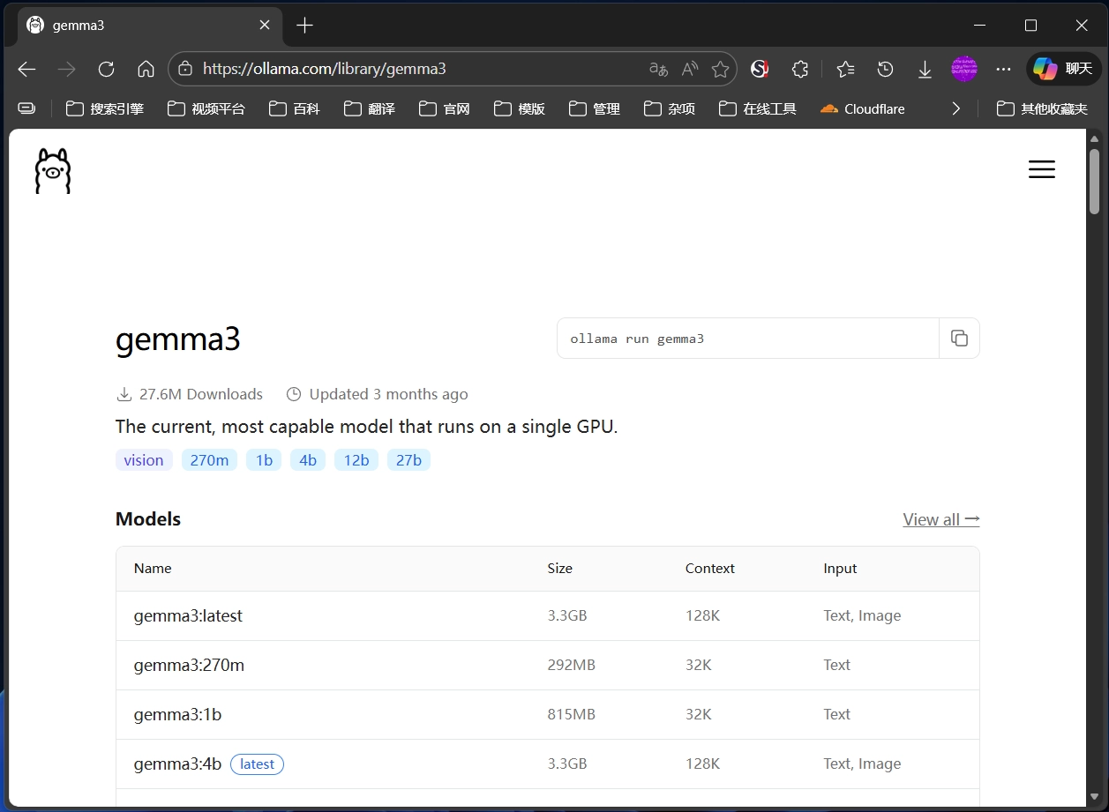Screen dimensions: 1109x812
Task: Open the browser extensions puzzle icon
Action: click(x=800, y=69)
